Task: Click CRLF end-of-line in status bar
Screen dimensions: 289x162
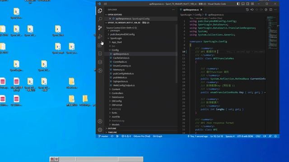Action: (x=258, y=136)
